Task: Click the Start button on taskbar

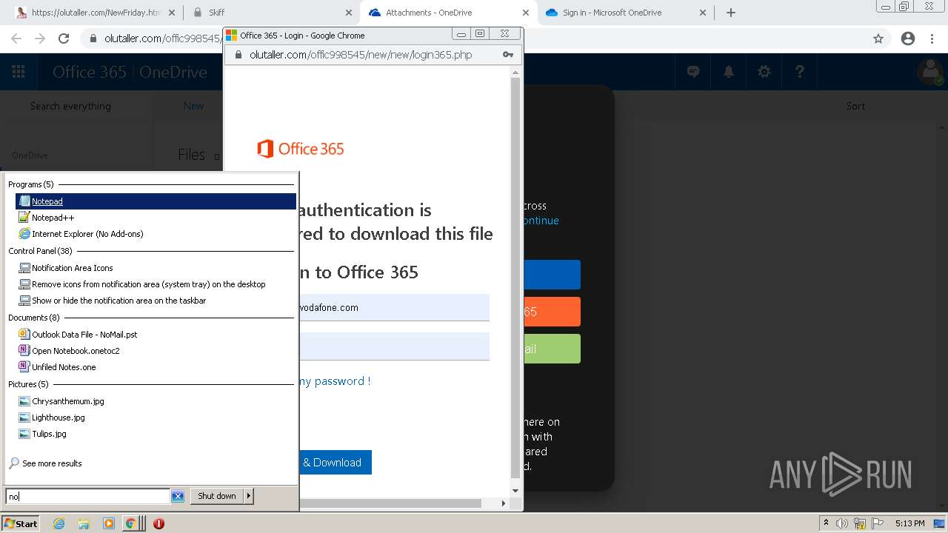Action: [21, 523]
